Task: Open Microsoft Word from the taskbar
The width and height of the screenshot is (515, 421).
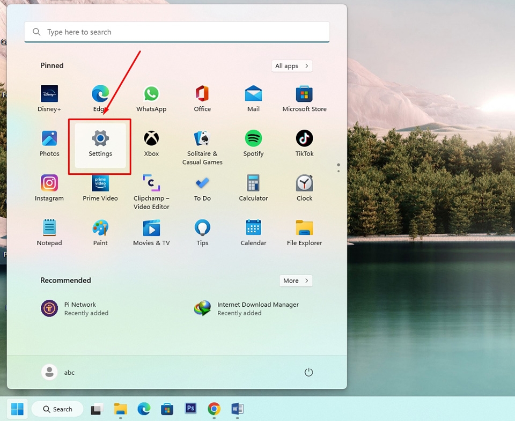Action: 237,409
